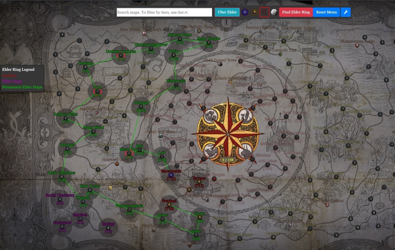The width and height of the screenshot is (395, 250).
Task: Select the Ashen Wood map node
Action: [94, 131]
